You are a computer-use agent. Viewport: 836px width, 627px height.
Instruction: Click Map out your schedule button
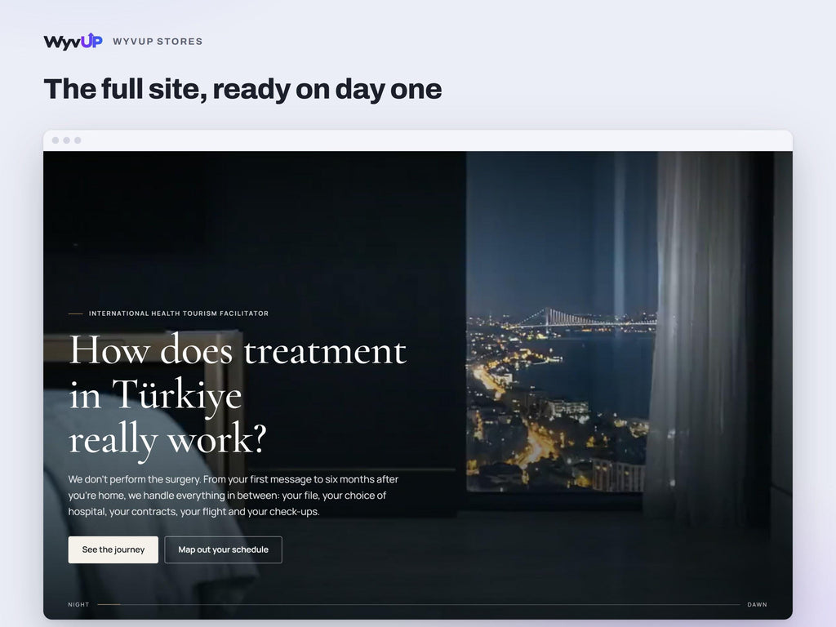(x=224, y=549)
